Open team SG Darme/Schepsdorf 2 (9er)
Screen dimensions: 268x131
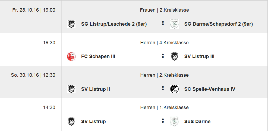[218, 24]
